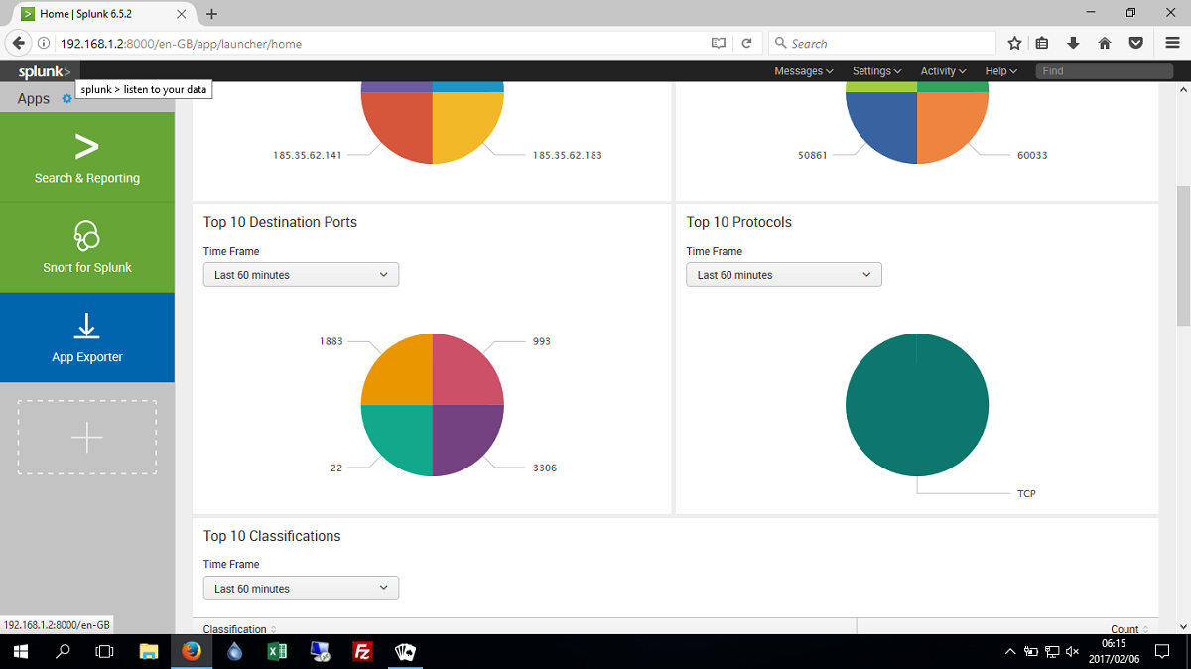Open a new browser tab

point(211,14)
